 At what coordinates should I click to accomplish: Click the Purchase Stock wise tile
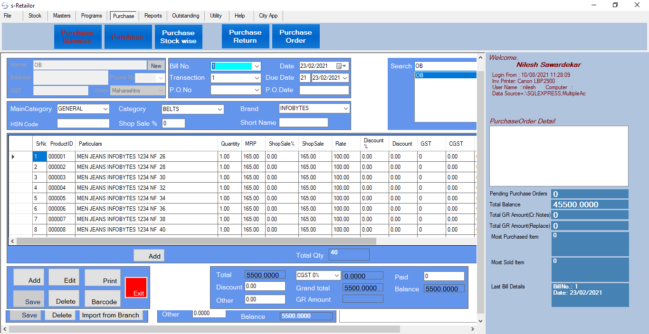pyautogui.click(x=178, y=37)
